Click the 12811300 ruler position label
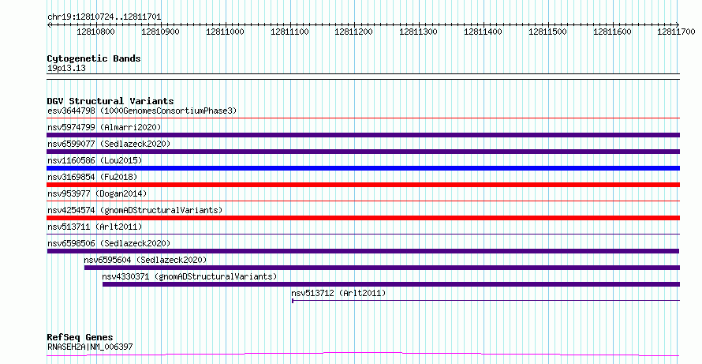This screenshot has width=702, height=364. [419, 32]
